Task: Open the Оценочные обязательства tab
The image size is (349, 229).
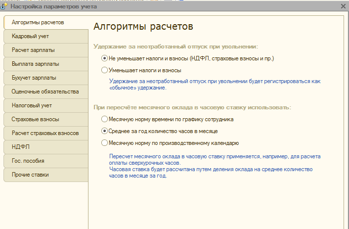Action: click(45, 92)
